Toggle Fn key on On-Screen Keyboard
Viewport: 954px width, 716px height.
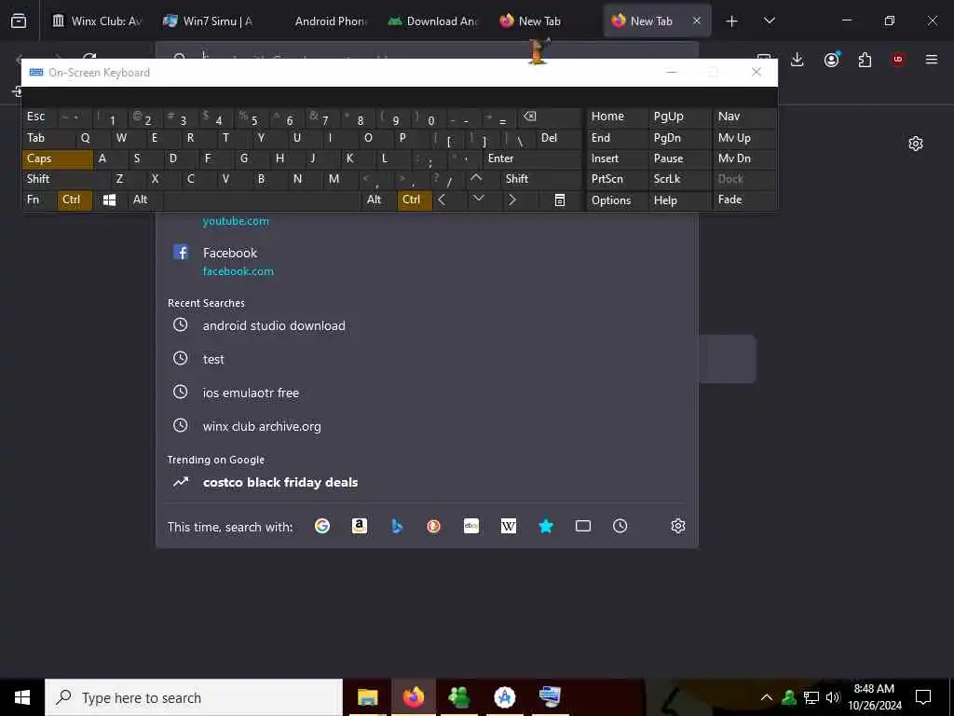[39, 200]
